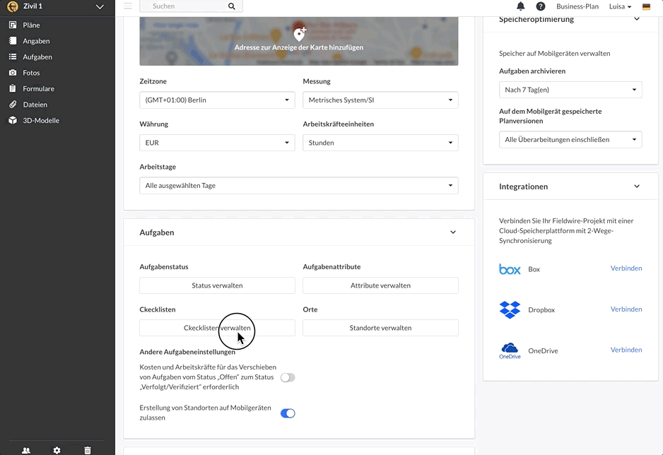Open the people icon at sidebar bottom
This screenshot has width=663, height=455.
(x=26, y=450)
